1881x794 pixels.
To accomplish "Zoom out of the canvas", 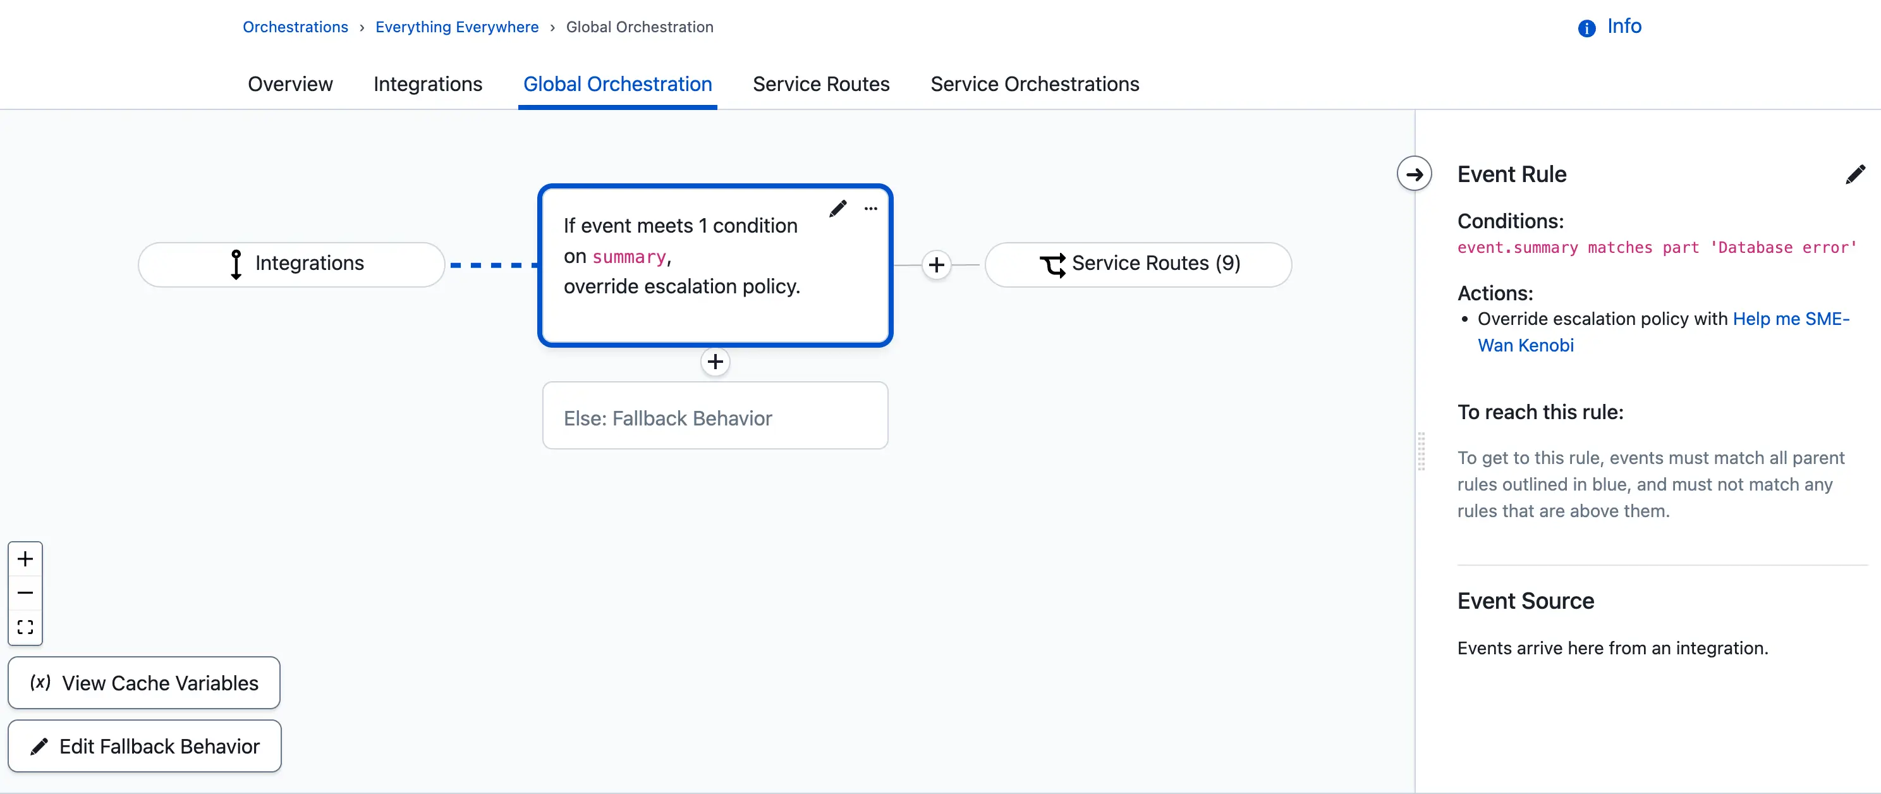I will (25, 592).
